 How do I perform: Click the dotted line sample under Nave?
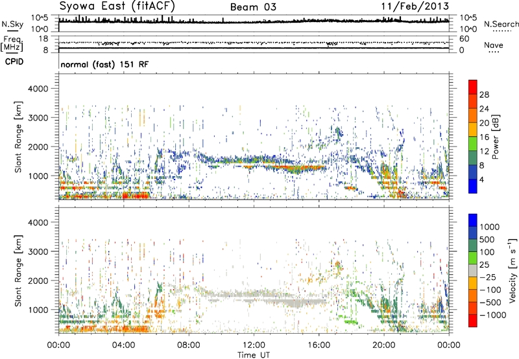click(494, 52)
